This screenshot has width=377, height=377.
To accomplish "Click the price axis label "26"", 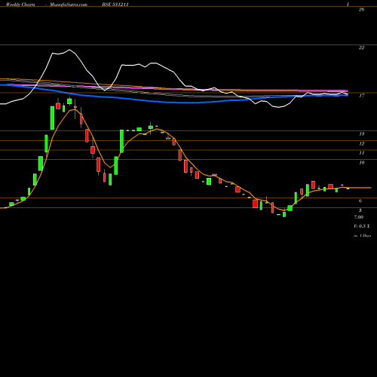I will pyautogui.click(x=361, y=10).
